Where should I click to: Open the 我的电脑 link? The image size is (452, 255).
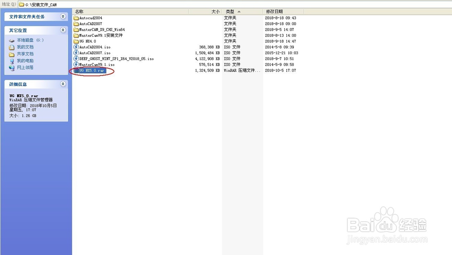click(x=25, y=61)
